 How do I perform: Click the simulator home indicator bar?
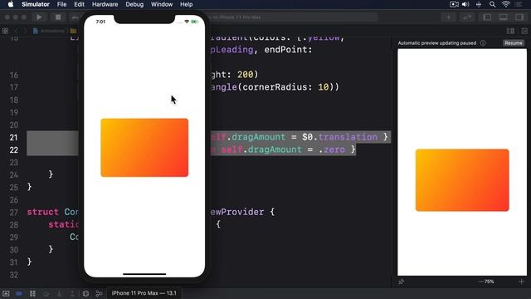point(144,274)
